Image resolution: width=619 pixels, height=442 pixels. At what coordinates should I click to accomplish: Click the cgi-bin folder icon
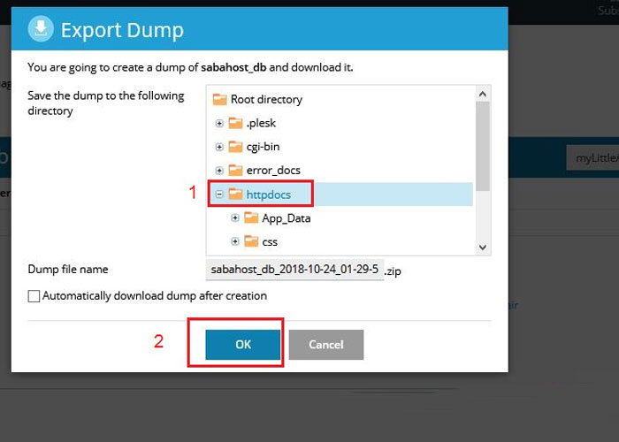[x=235, y=147]
